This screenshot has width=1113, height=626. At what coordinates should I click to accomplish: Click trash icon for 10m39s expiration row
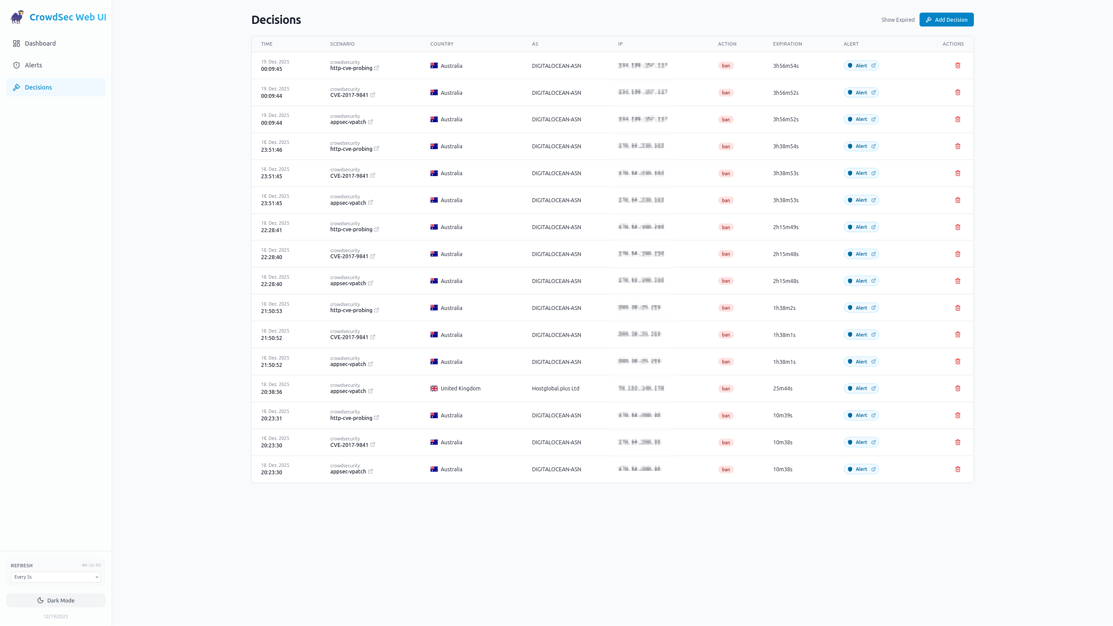(x=957, y=416)
